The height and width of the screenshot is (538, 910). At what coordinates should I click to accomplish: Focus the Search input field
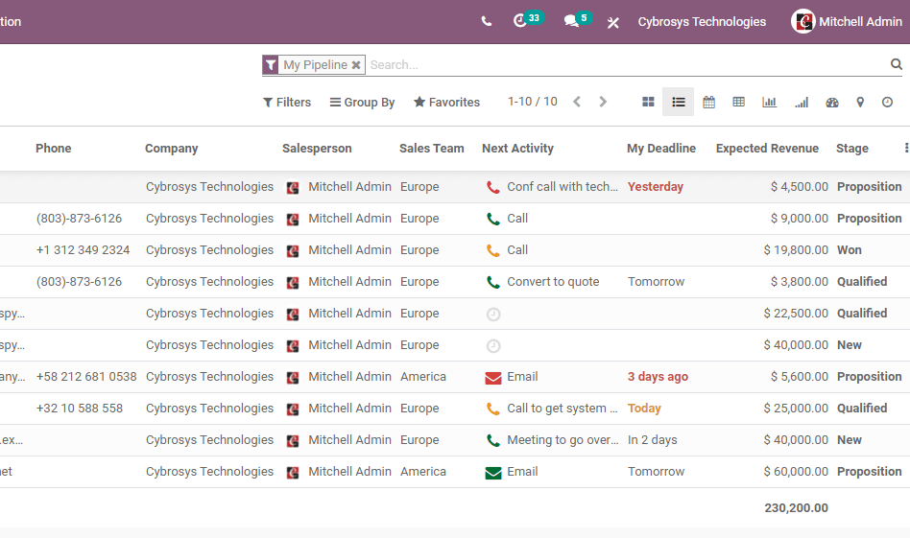point(627,65)
